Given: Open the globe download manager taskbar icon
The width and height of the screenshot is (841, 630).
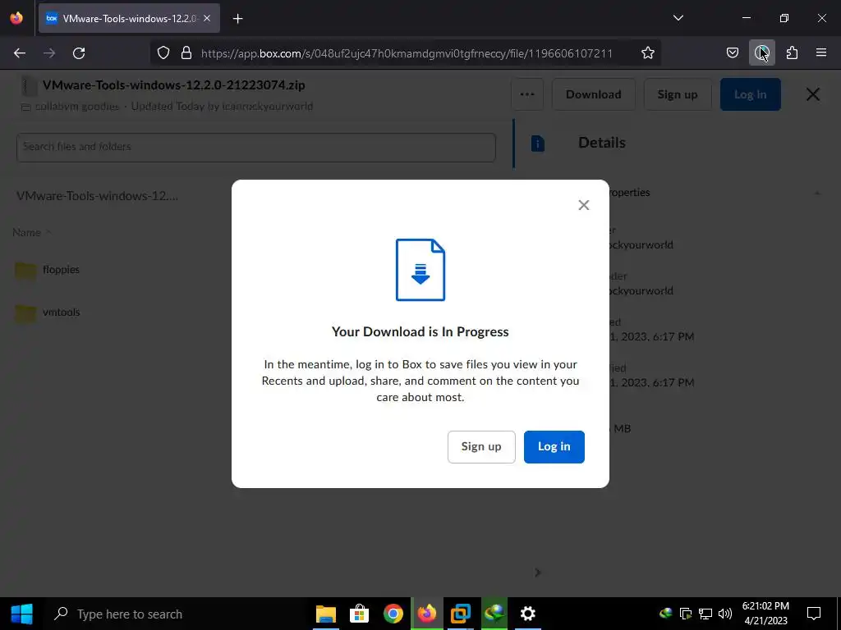Looking at the screenshot, I should (494, 614).
